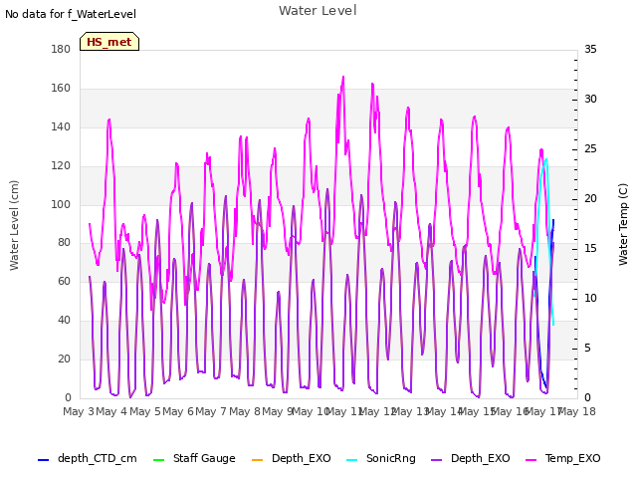Click the 100 left-axis tick label
The image size is (637, 478).
point(61,204)
